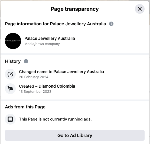Click the words 'Changed name to'
Image resolution: width=150 pixels, height=144 pixels.
[x=36, y=72]
